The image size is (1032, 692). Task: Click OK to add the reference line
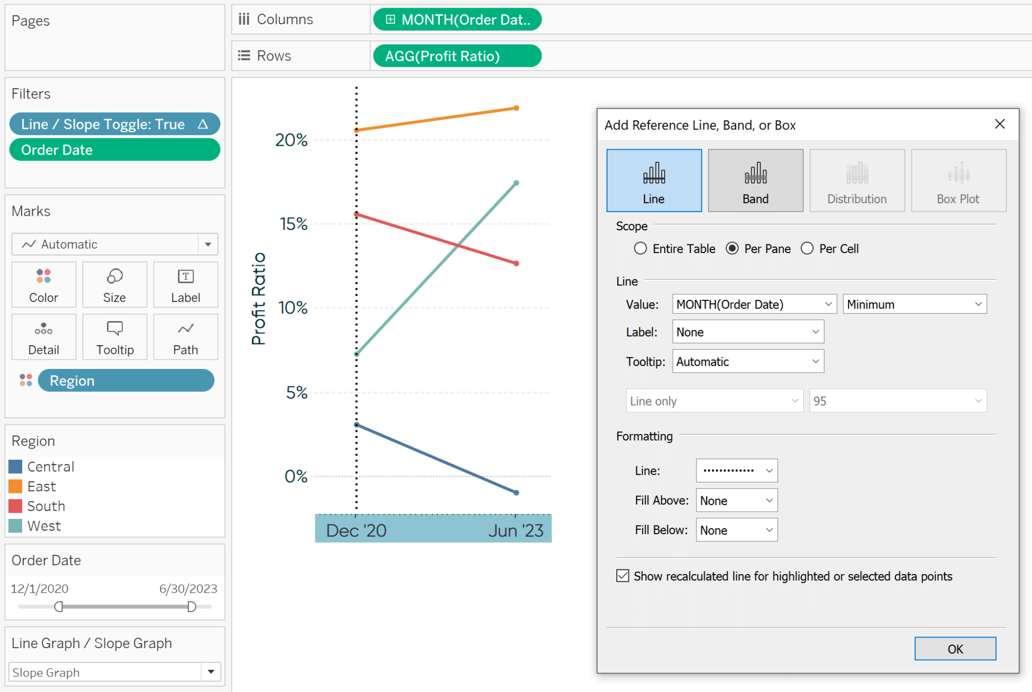pos(955,649)
